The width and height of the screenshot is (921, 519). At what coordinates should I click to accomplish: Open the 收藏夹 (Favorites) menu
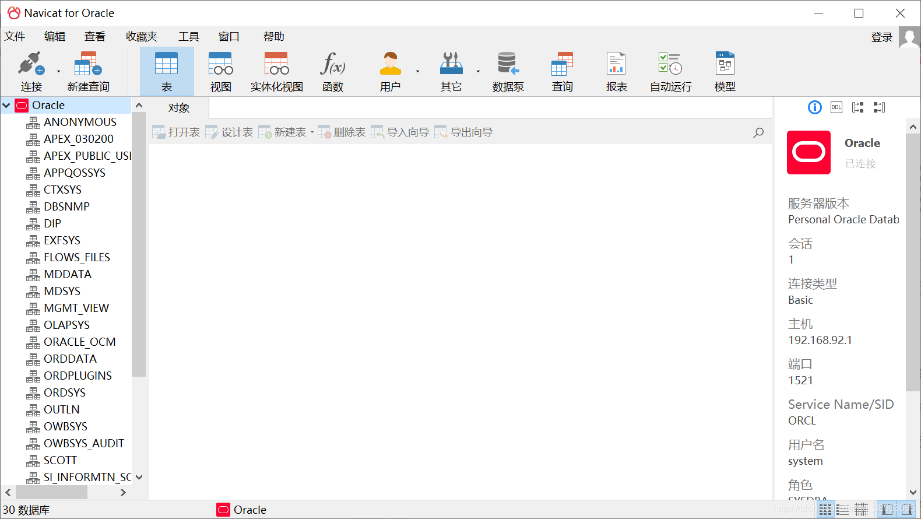pos(142,37)
